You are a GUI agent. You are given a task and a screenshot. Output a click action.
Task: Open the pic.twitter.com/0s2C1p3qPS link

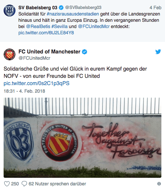36,83
